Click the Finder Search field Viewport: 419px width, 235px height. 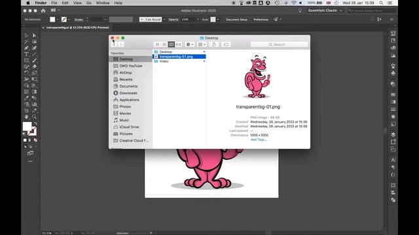[280, 44]
